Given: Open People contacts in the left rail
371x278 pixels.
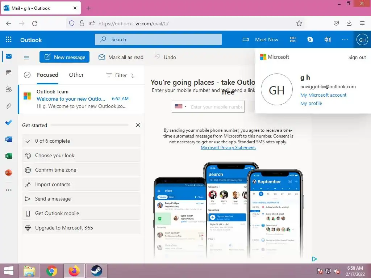Looking at the screenshot, I should pos(9,89).
